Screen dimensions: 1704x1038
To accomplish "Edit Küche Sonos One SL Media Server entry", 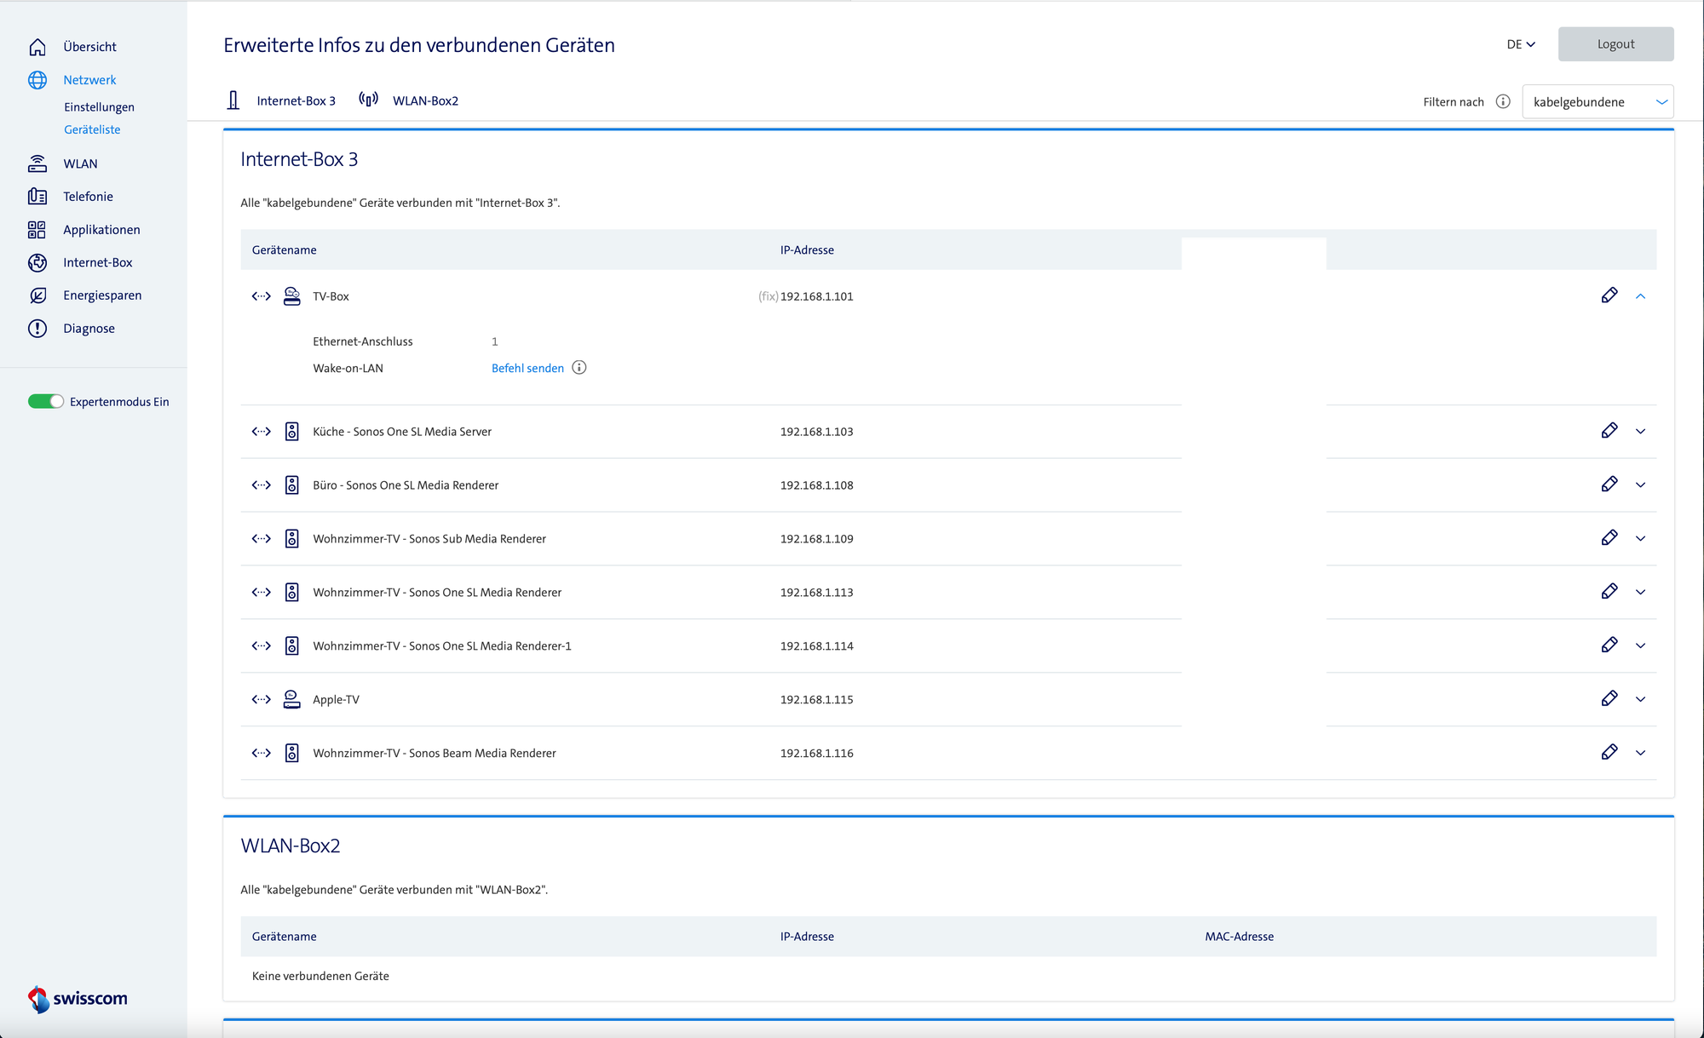I will [x=1609, y=431].
